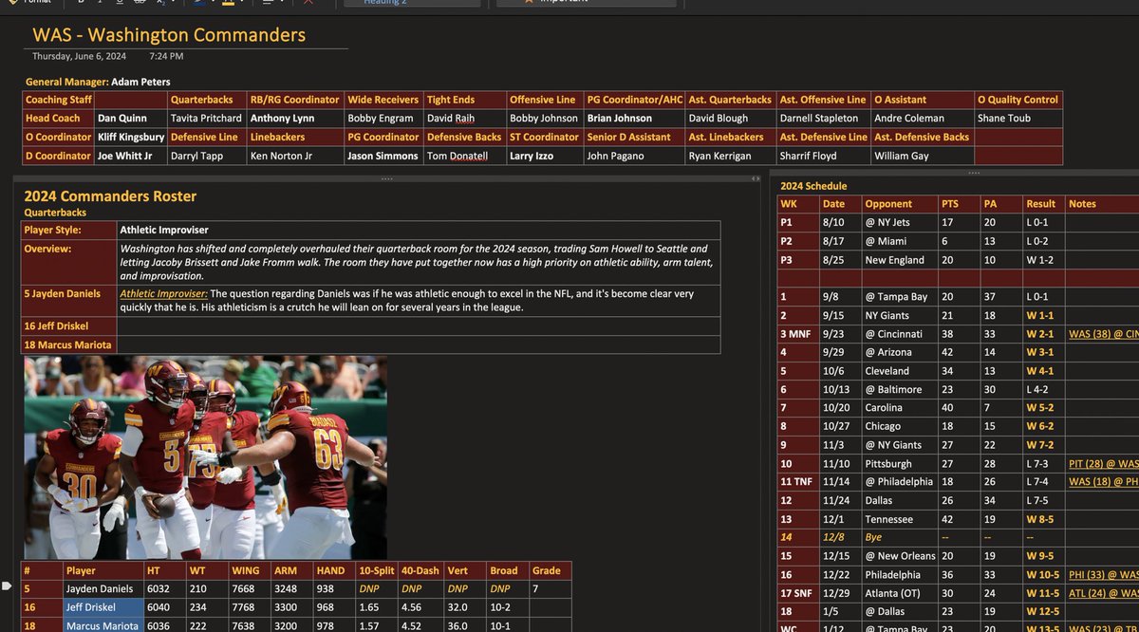The height and width of the screenshot is (632, 1139).
Task: Click the red clear formatting X icon
Action: click(x=309, y=3)
